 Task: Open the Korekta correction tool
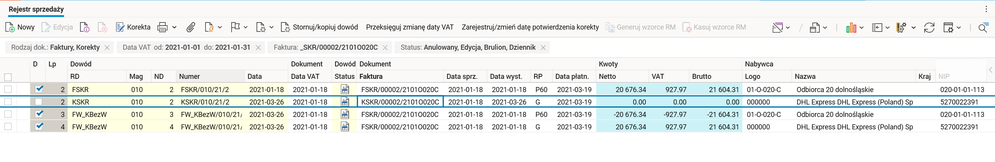click(133, 27)
